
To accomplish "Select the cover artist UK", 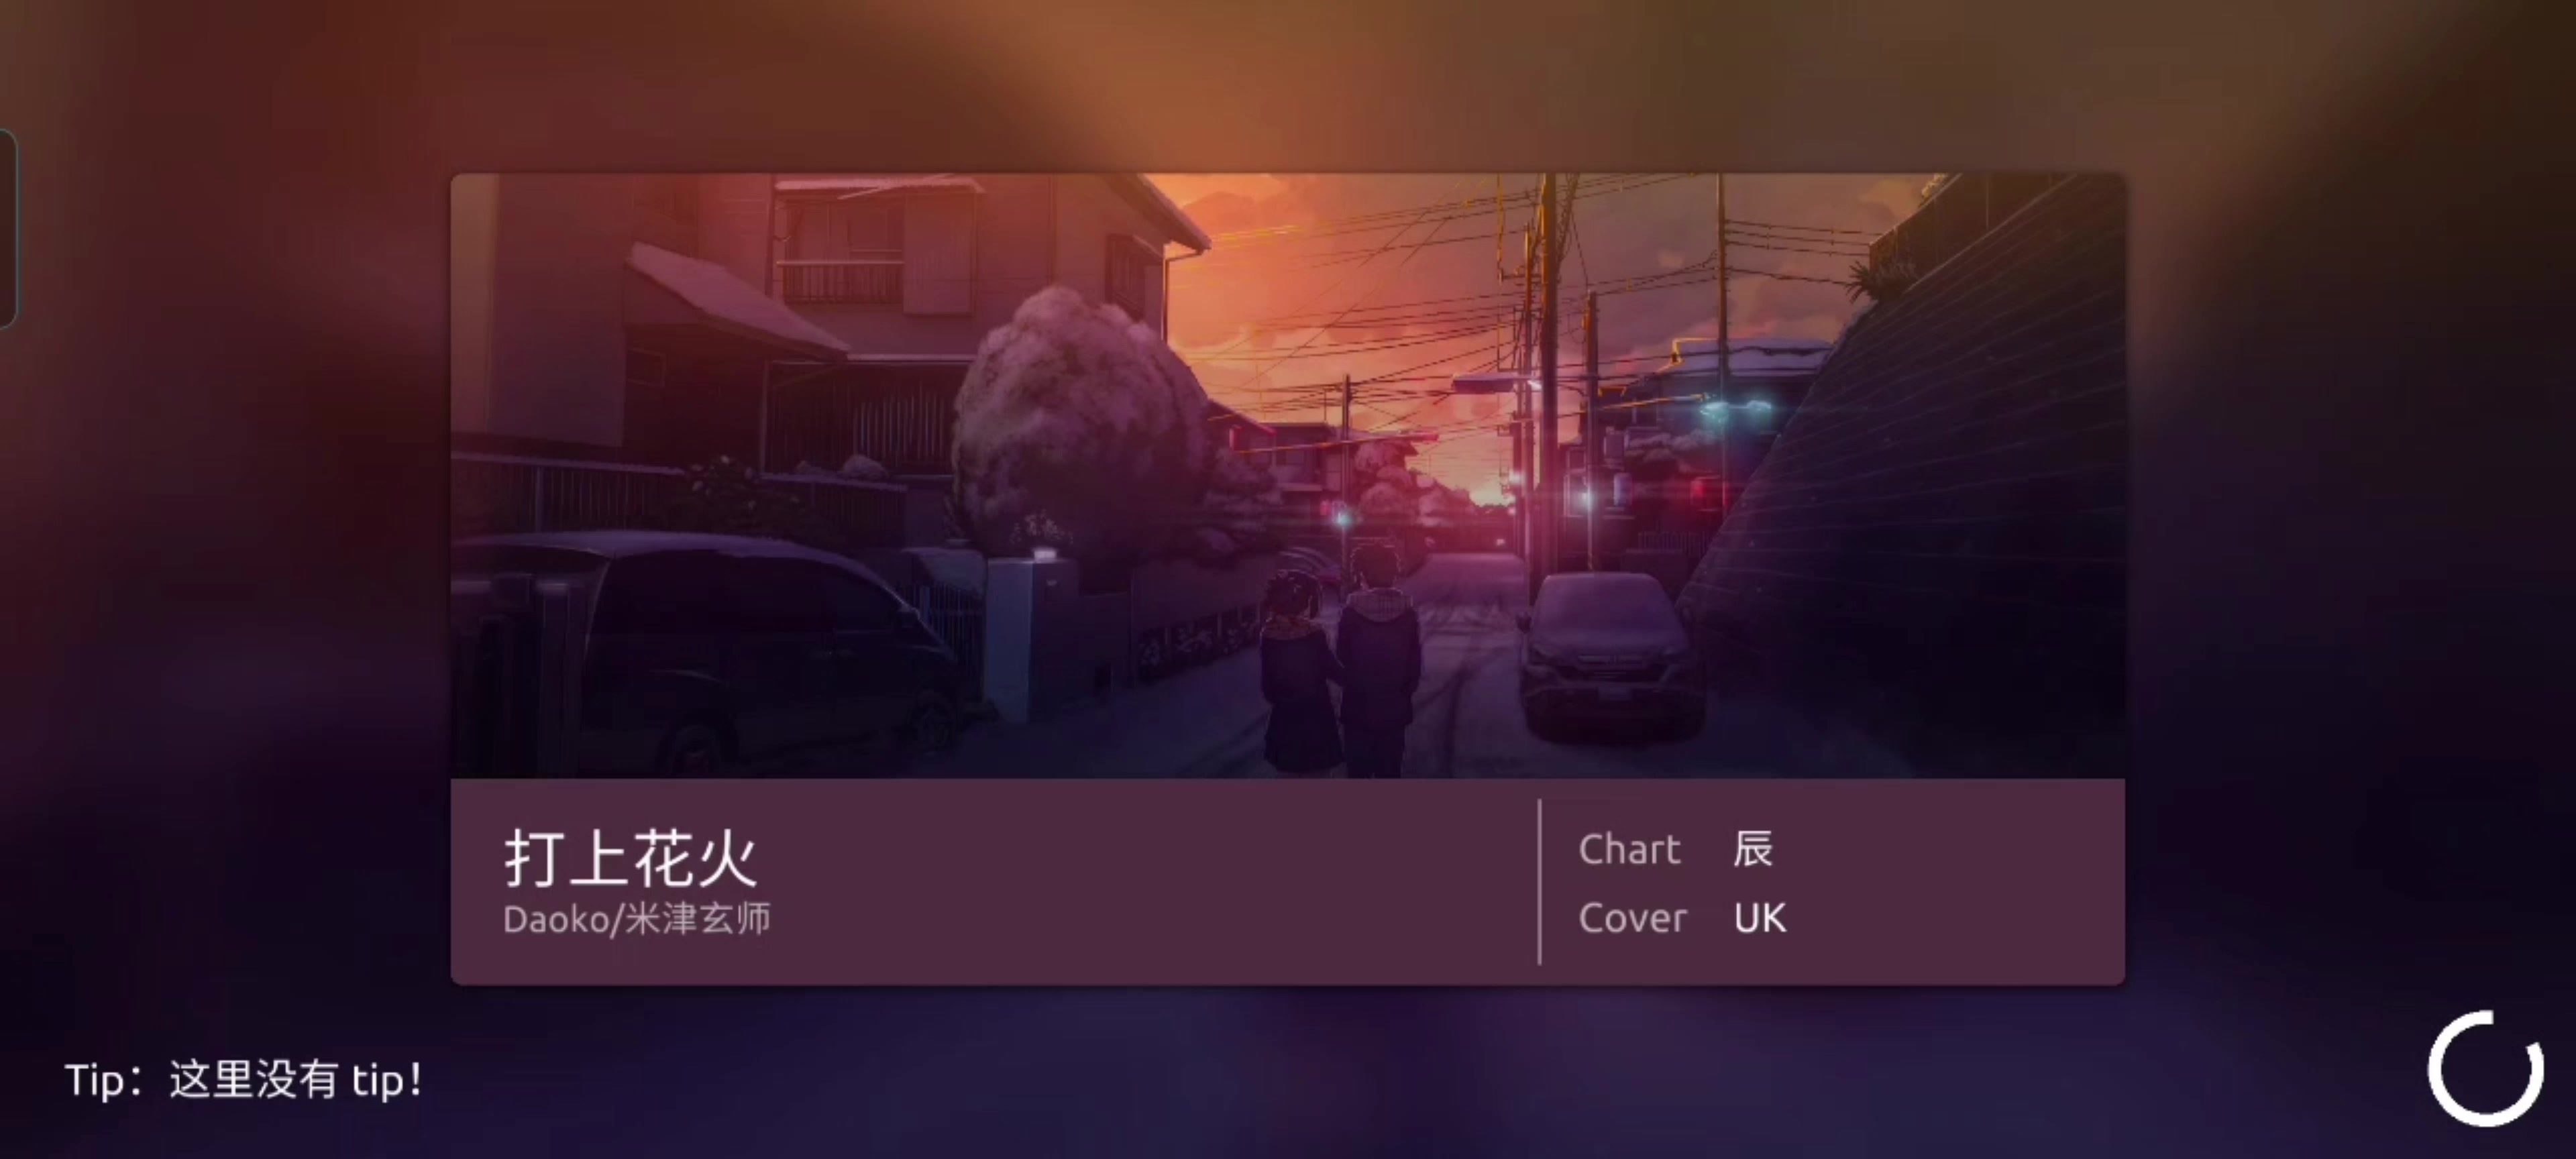I will click(x=1760, y=918).
